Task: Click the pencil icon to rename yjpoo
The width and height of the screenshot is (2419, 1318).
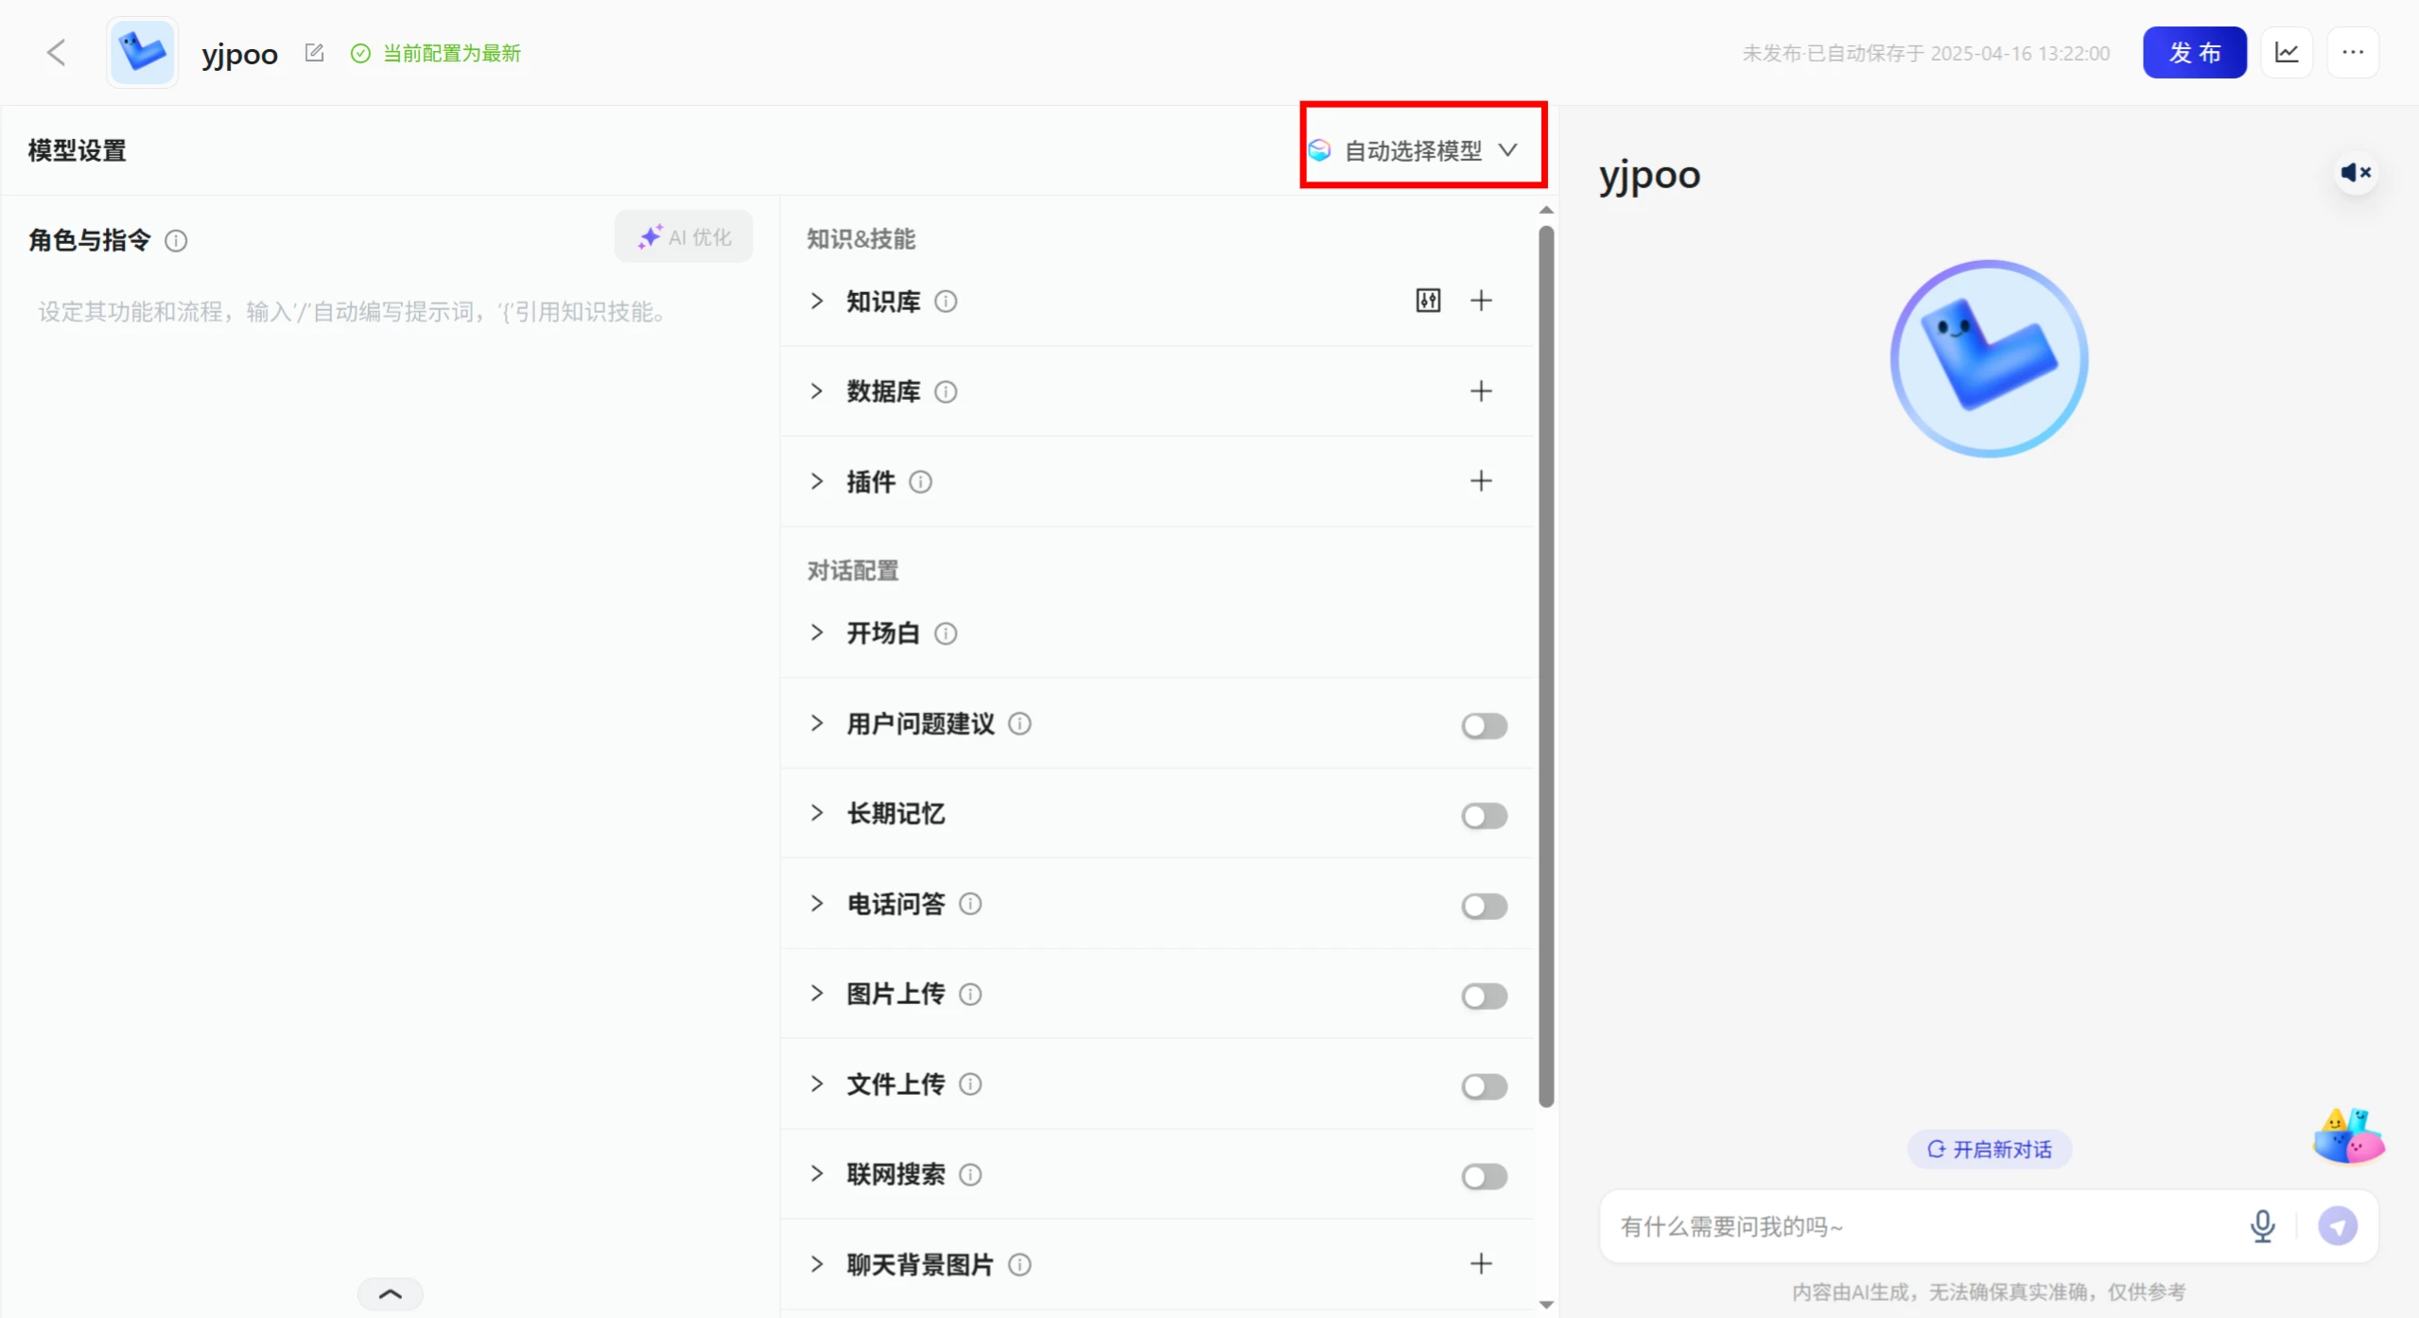Action: pyautogui.click(x=314, y=52)
